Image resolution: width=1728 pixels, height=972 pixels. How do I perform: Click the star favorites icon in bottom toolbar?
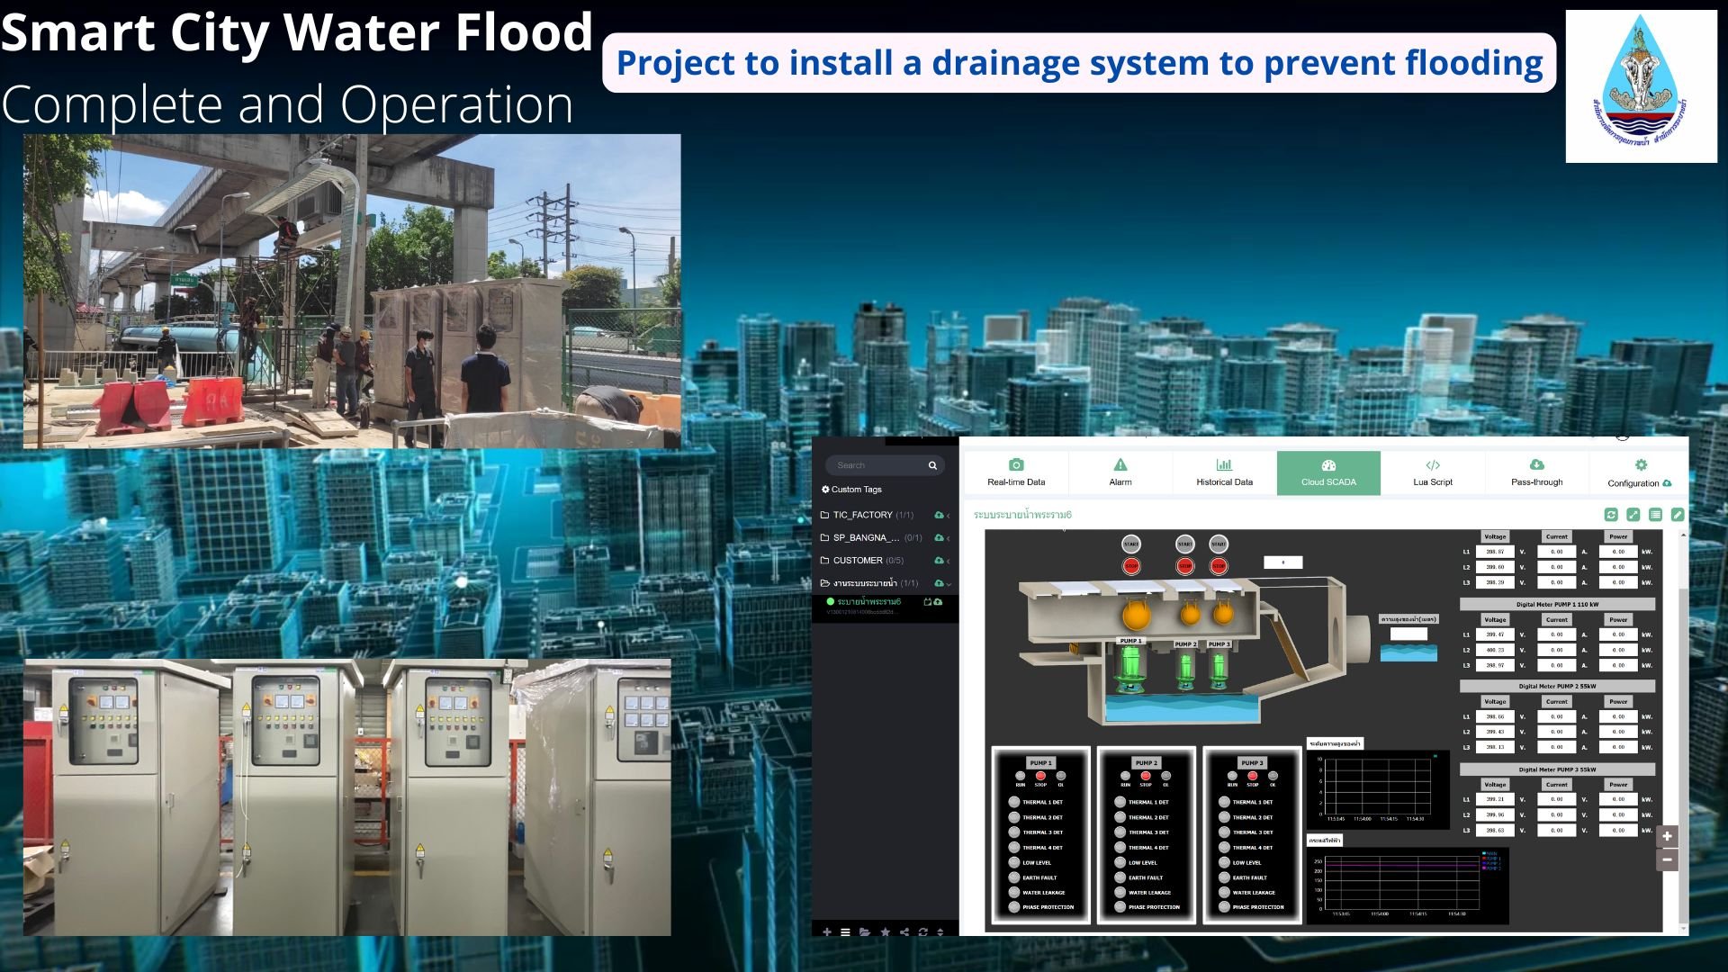(x=885, y=931)
